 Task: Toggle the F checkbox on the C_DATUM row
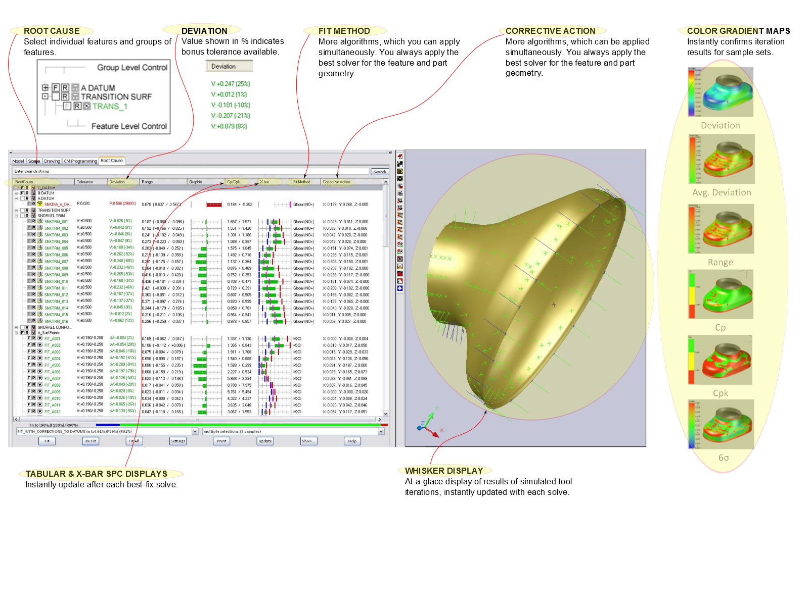coord(22,188)
